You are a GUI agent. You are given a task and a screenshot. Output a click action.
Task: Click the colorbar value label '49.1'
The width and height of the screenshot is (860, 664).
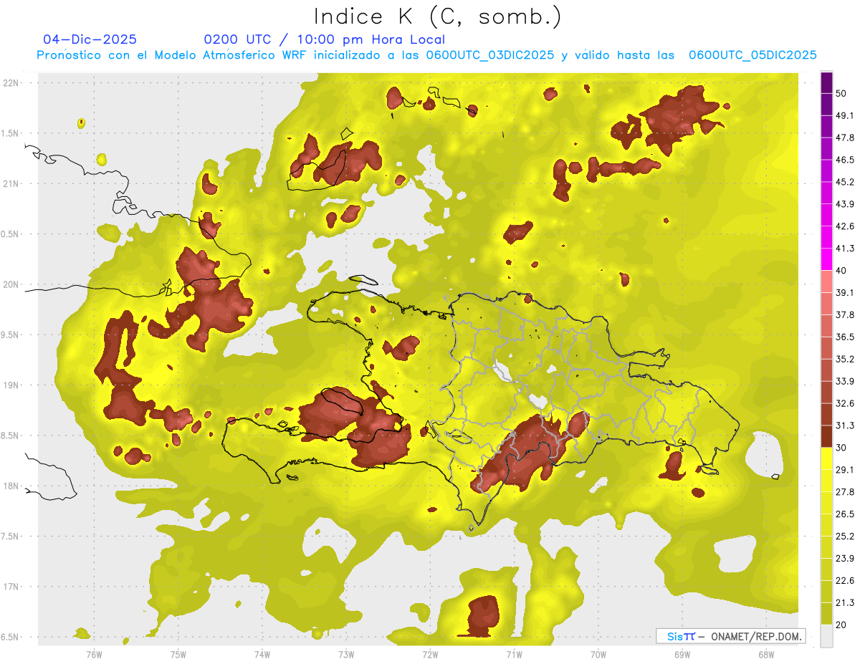click(845, 115)
